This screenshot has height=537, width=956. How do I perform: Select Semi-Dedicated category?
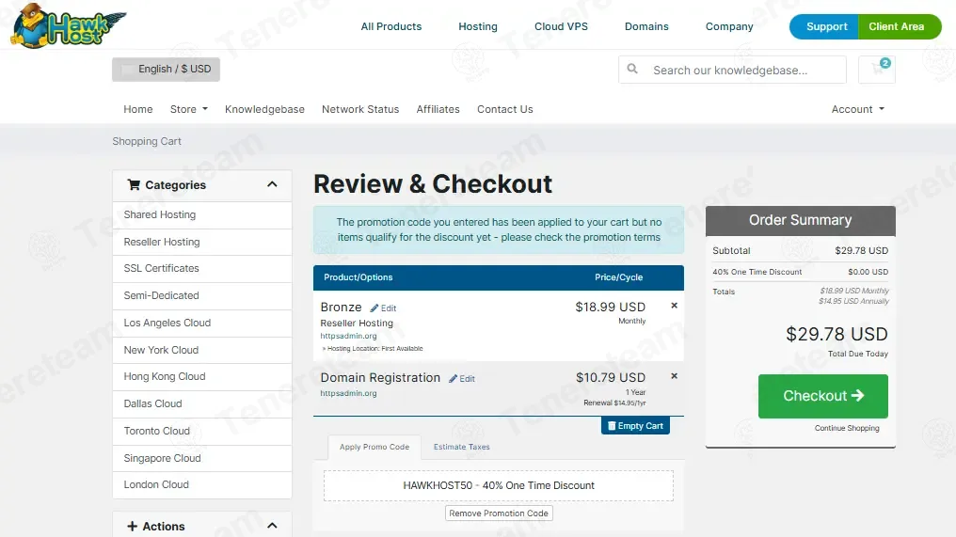coord(201,295)
